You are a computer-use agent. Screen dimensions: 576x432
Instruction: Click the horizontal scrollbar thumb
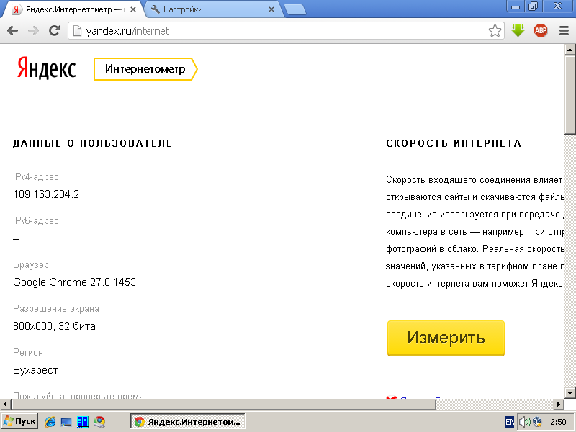pos(223,405)
